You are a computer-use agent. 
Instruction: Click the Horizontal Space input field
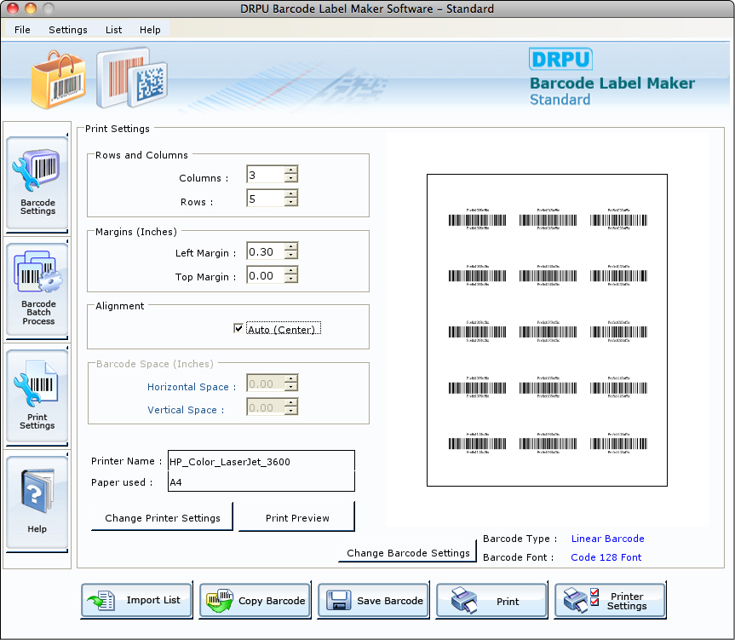coord(266,383)
